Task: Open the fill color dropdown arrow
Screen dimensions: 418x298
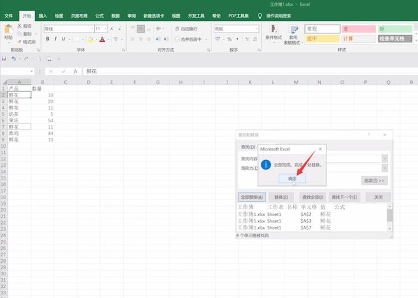Action: click(x=96, y=39)
